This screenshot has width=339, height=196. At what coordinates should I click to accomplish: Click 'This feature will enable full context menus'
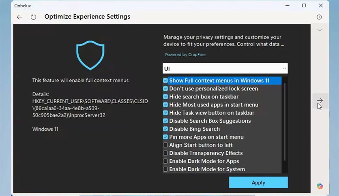point(80,80)
